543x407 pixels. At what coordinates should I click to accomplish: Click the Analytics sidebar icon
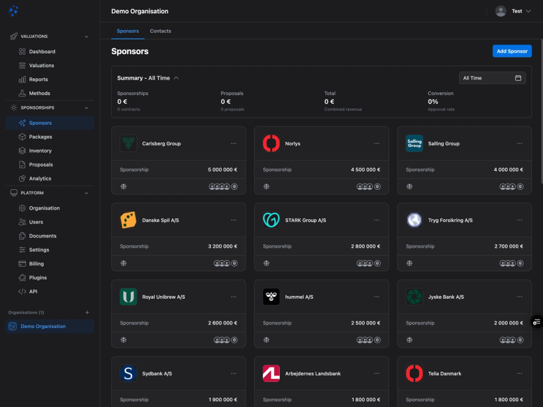pyautogui.click(x=22, y=178)
